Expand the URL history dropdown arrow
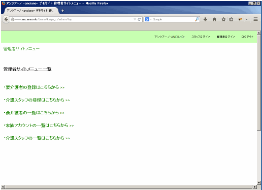This screenshot has height=190, width=262. pos(135,19)
